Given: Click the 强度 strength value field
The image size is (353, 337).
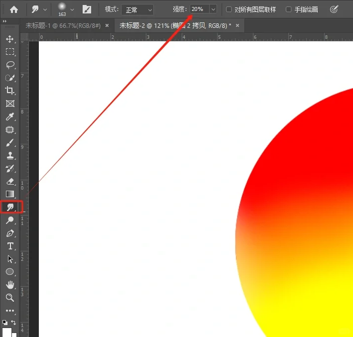Looking at the screenshot, I should point(199,9).
